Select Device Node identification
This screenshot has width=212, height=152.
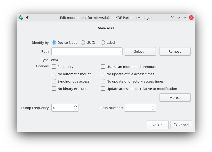(54, 42)
